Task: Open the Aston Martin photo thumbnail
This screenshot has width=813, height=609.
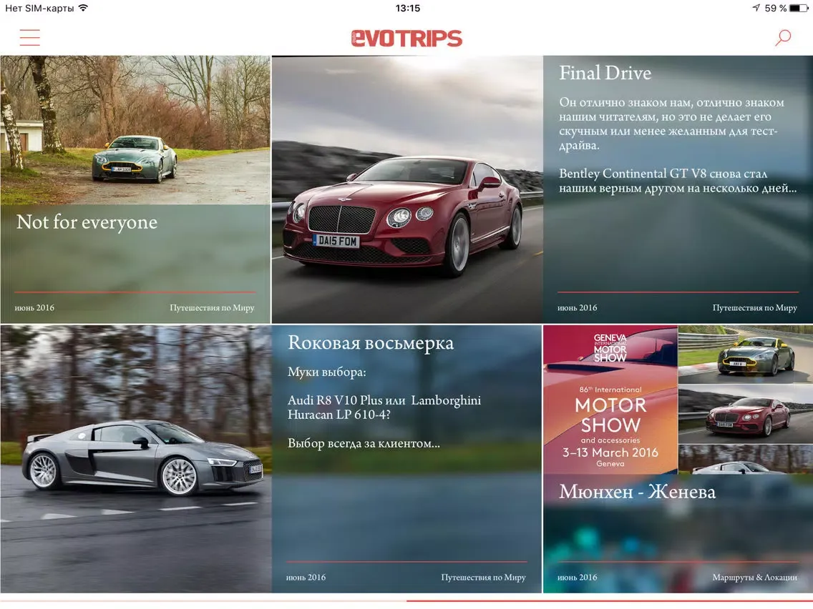Action: click(135, 130)
